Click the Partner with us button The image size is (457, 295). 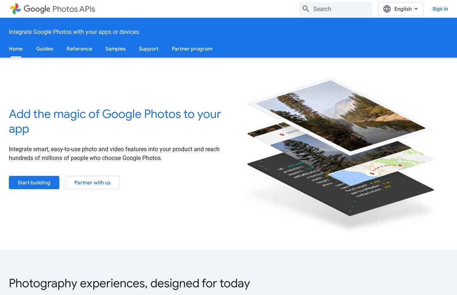tap(93, 183)
